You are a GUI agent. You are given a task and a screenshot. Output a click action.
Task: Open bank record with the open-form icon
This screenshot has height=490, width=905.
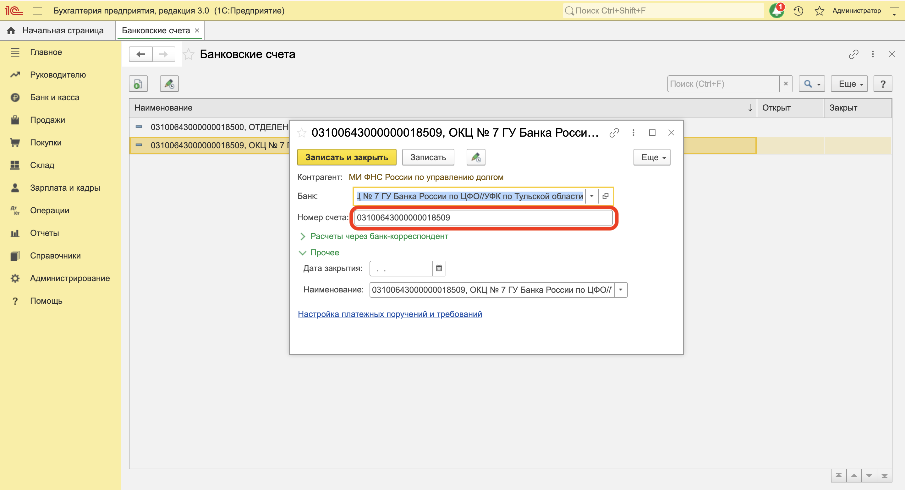coord(605,196)
